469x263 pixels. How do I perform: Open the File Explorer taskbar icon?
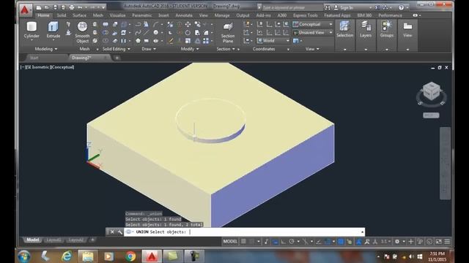[x=88, y=256]
